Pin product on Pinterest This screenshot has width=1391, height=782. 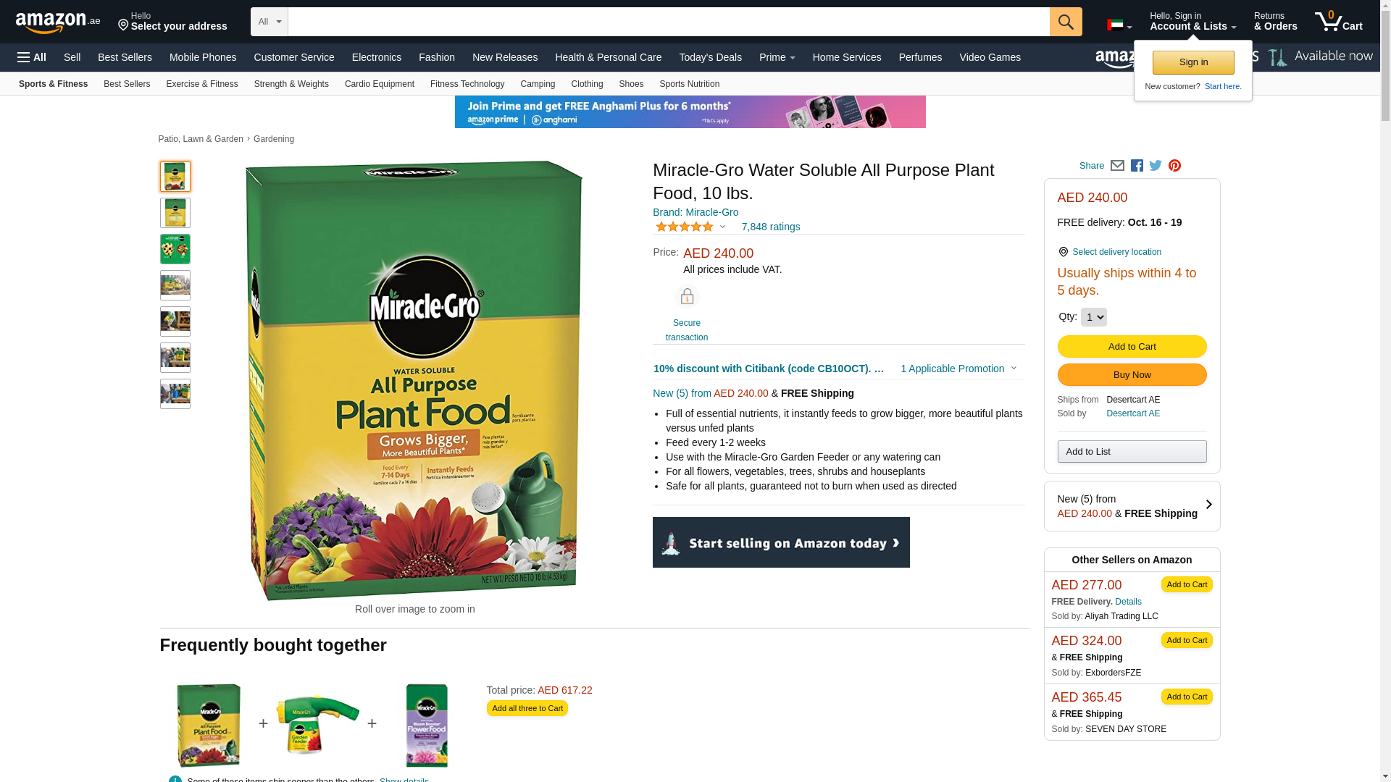[1174, 166]
